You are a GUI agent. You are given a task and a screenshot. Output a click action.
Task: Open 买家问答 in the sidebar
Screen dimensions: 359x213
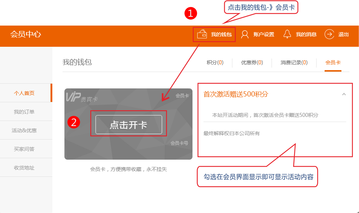(x=24, y=149)
